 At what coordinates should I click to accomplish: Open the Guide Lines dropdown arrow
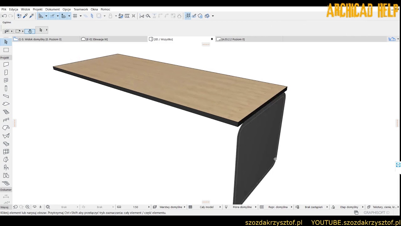pos(46,16)
